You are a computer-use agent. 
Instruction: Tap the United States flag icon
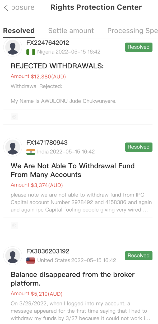click(x=31, y=260)
